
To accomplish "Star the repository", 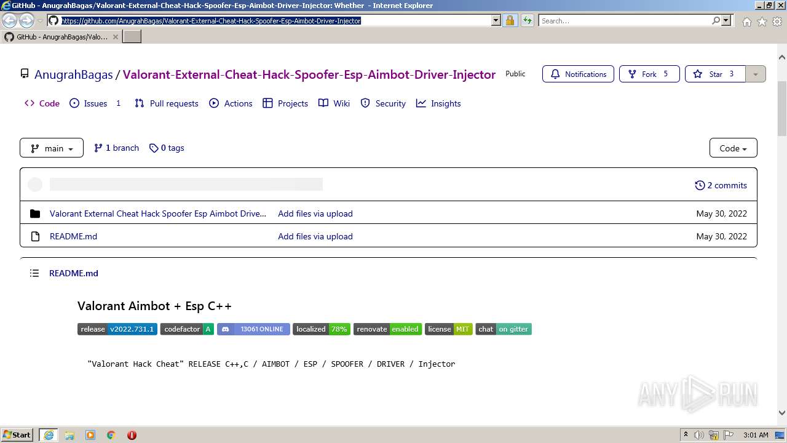I will point(714,74).
